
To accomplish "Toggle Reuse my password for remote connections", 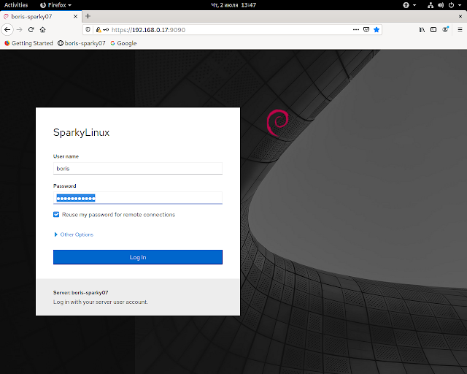I will pyautogui.click(x=56, y=215).
